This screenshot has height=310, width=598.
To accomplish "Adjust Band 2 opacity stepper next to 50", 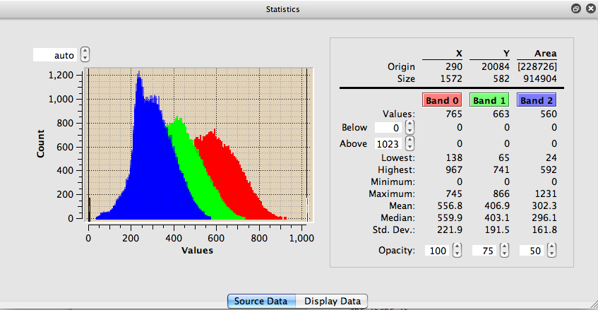I will coord(551,251).
